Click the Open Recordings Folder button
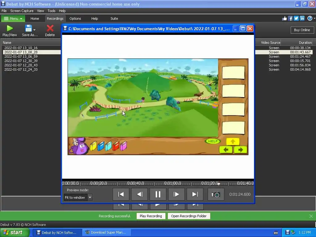Image resolution: width=316 pixels, height=237 pixels. [x=189, y=216]
